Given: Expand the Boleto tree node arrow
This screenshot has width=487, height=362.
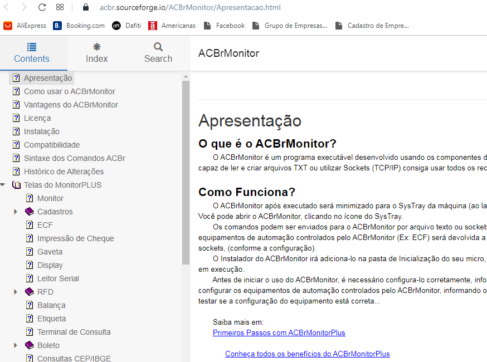Looking at the screenshot, I should coord(16,345).
